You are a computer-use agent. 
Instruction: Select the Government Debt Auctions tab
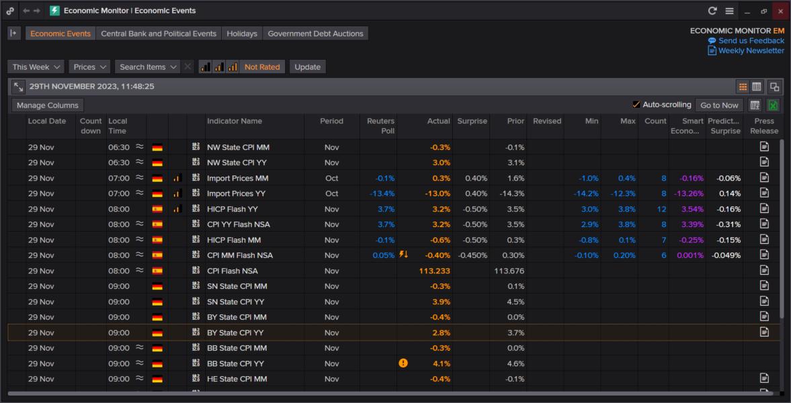[315, 34]
